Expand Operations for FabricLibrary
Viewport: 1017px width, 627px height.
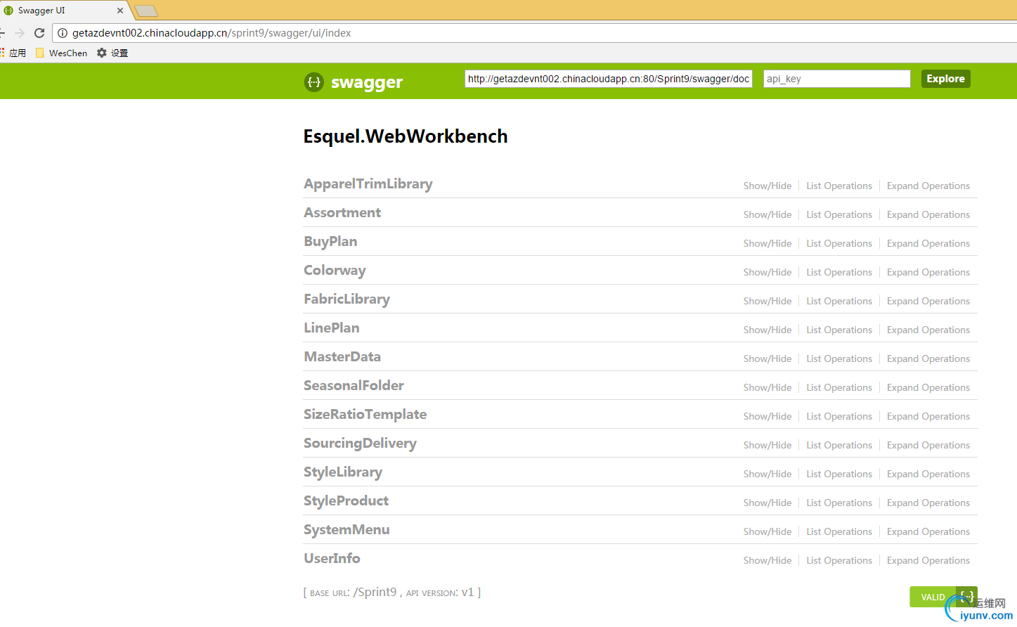click(928, 301)
